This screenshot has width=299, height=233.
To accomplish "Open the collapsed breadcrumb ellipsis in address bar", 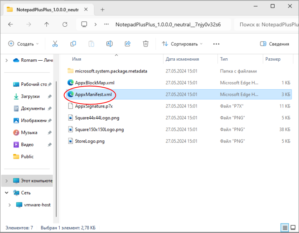I will coord(106,24).
